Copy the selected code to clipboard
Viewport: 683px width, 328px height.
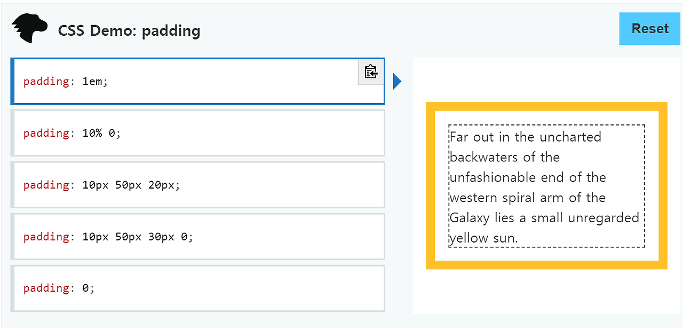(371, 72)
